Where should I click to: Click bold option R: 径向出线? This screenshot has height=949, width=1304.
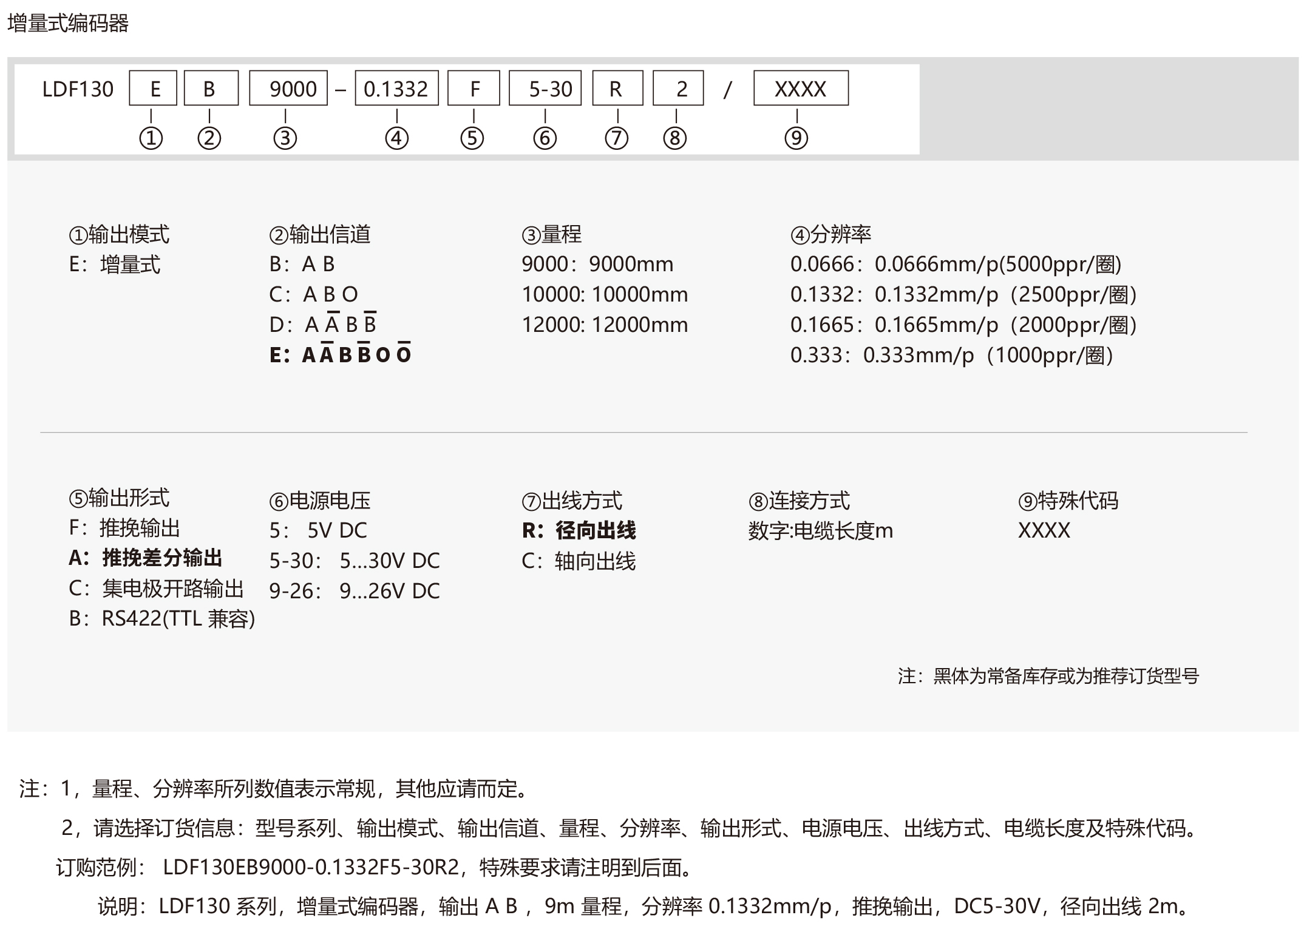(579, 530)
